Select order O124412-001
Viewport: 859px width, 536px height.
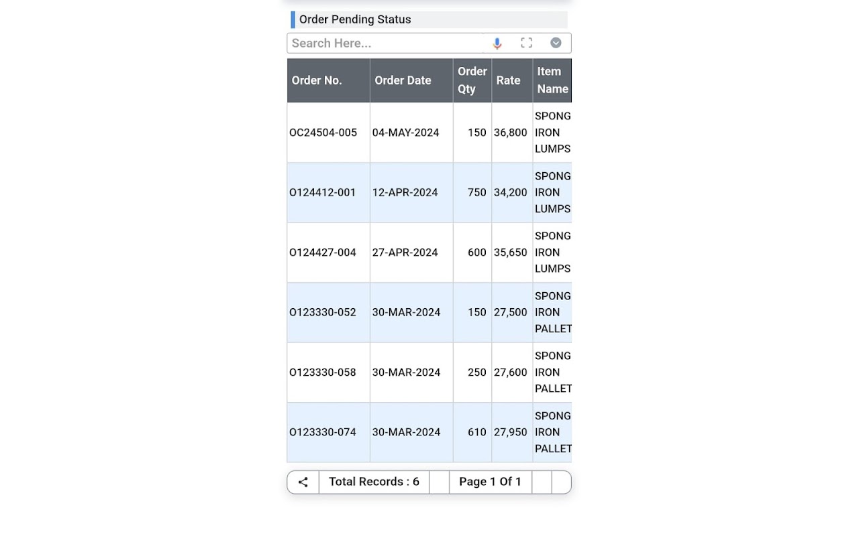point(323,192)
